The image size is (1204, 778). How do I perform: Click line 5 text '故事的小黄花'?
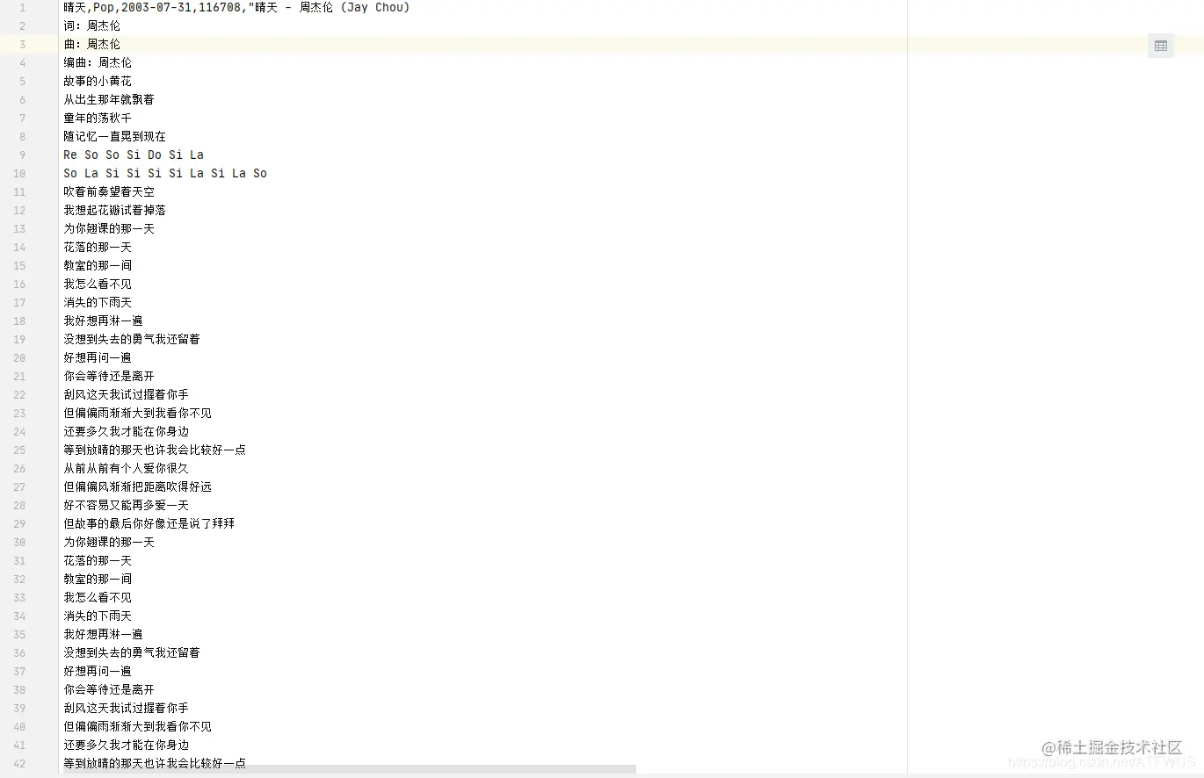pyautogui.click(x=98, y=81)
